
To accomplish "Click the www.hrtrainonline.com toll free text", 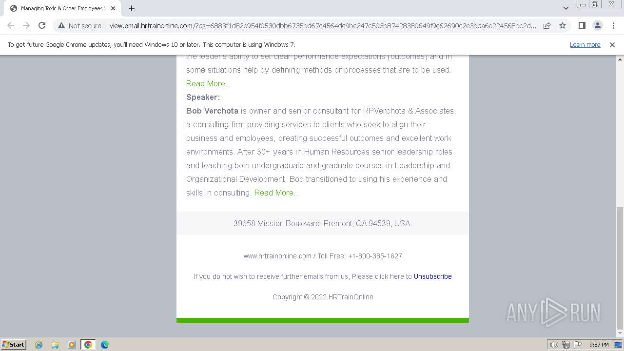I will [x=323, y=256].
